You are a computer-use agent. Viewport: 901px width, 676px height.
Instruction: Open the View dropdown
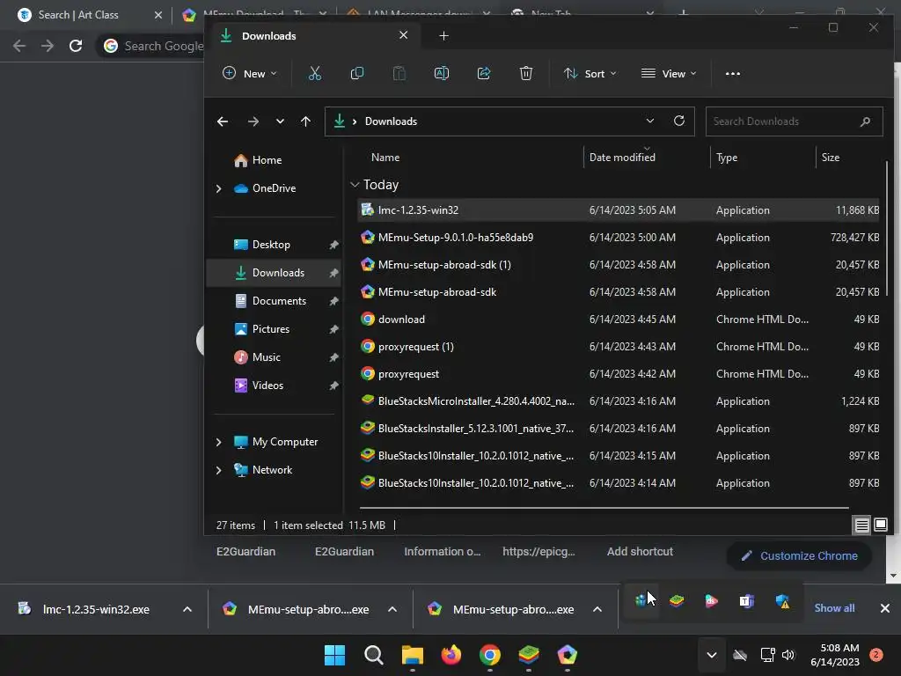pyautogui.click(x=669, y=74)
